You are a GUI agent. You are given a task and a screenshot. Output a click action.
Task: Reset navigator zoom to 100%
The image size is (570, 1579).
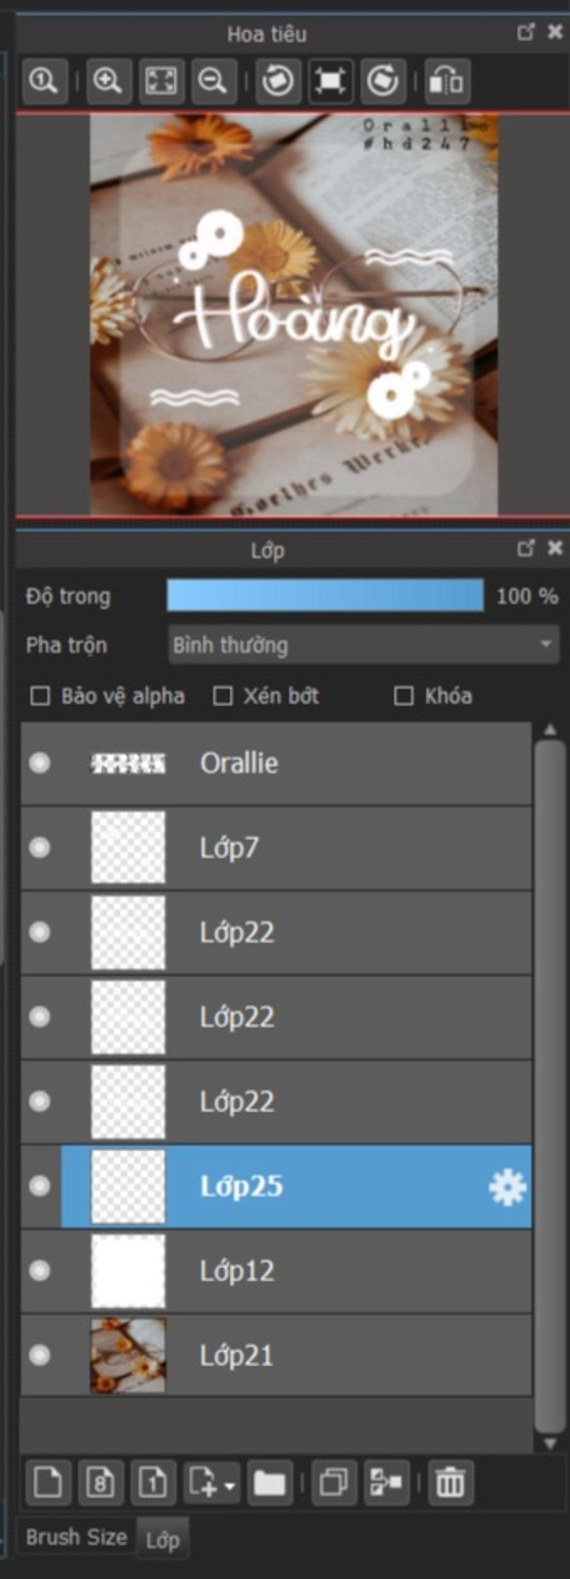(44, 81)
